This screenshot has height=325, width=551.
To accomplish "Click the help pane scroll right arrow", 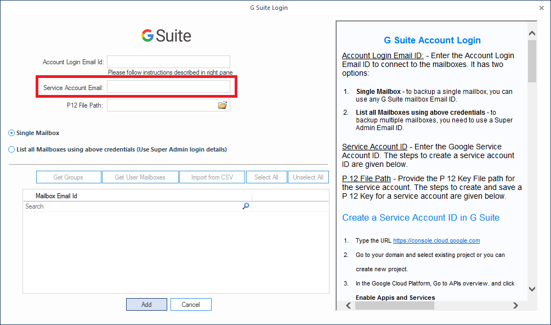I will 515,305.
